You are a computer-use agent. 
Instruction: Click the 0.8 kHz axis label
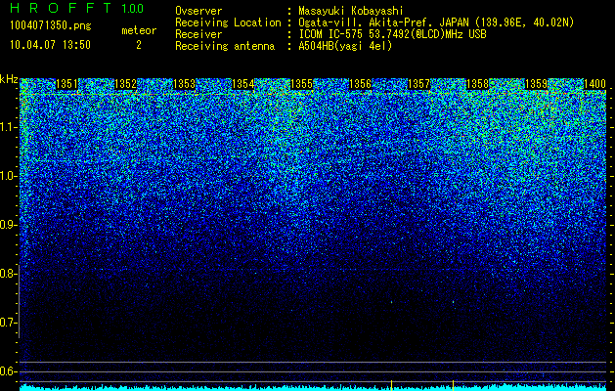coord(8,274)
